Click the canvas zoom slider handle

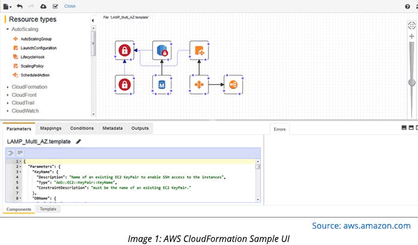(x=412, y=82)
